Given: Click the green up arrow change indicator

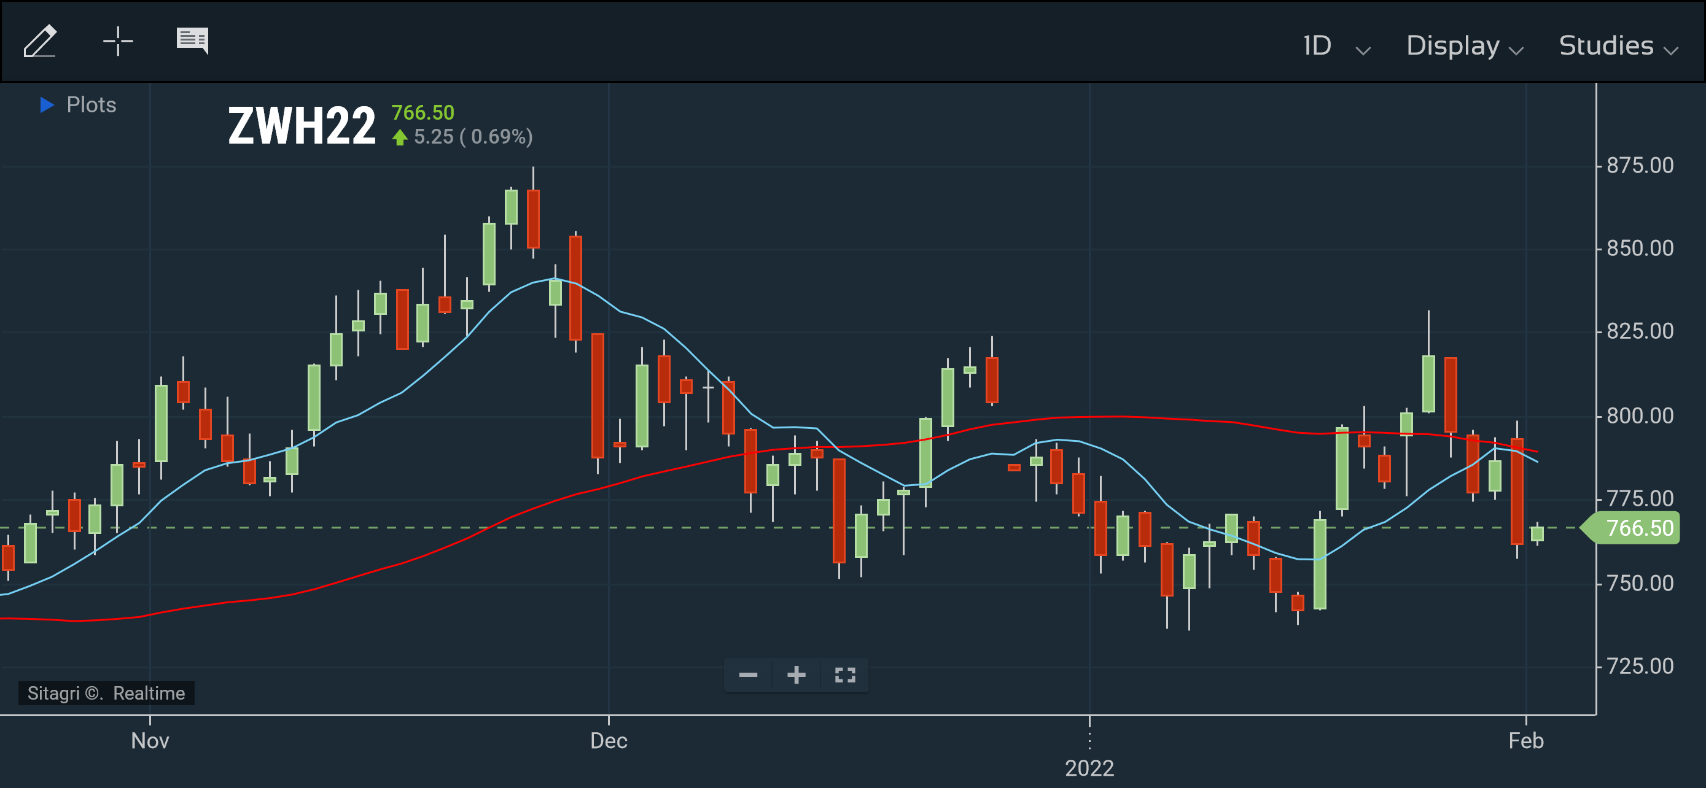Looking at the screenshot, I should point(399,137).
